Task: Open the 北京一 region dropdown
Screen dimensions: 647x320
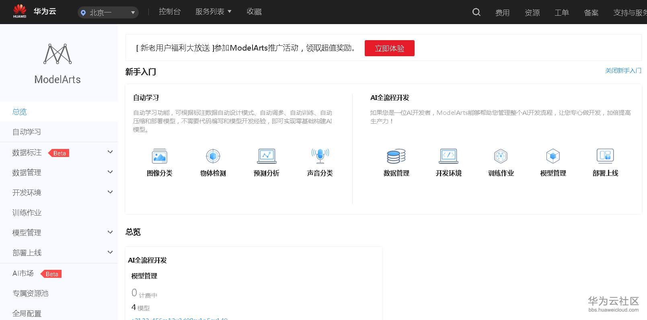Action: coord(108,12)
